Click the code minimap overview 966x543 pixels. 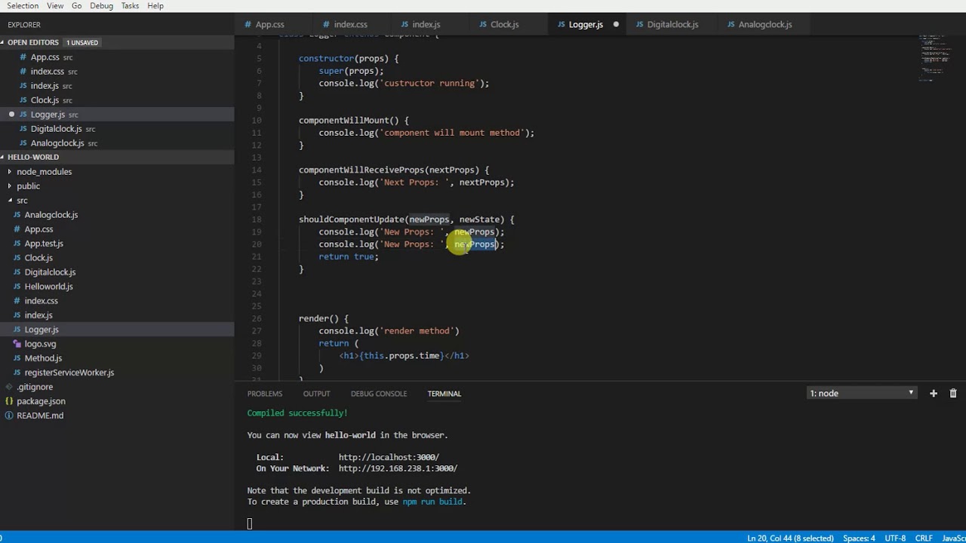tap(936, 57)
